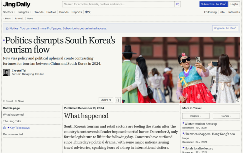Open the Insights filter in More in Travel
The height and width of the screenshot is (153, 243).
click(x=196, y=116)
